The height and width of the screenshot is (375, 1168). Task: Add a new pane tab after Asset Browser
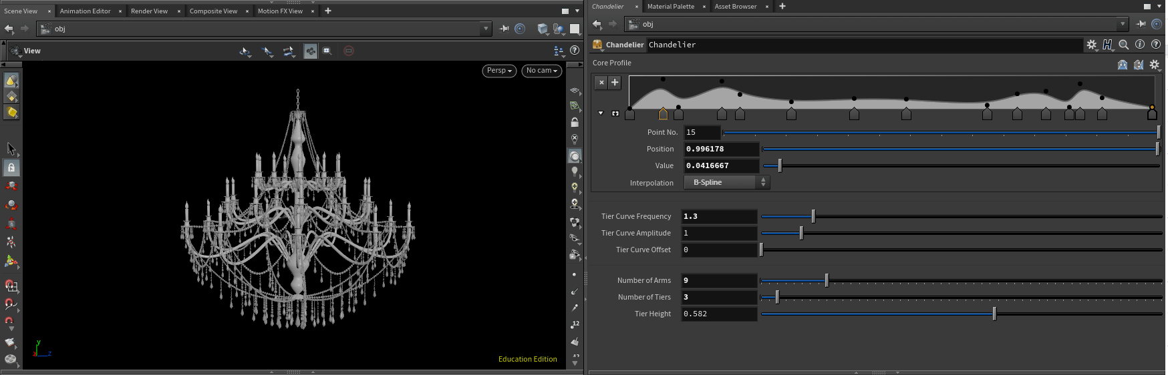pyautogui.click(x=782, y=7)
